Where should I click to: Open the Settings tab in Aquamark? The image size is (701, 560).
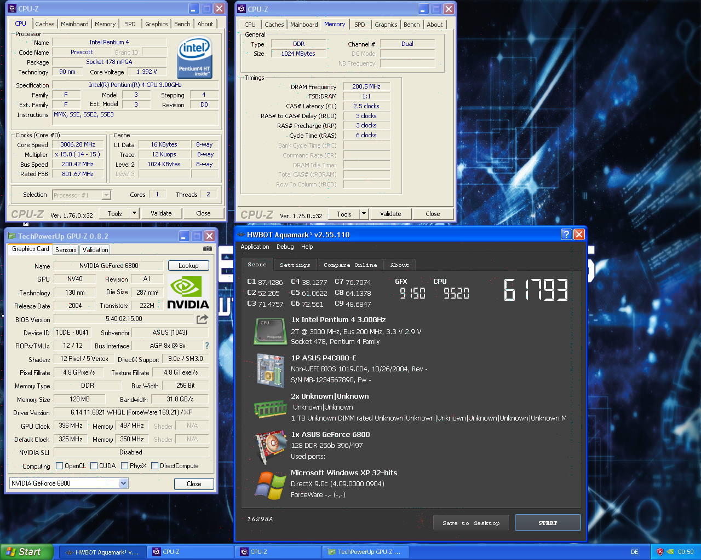pyautogui.click(x=295, y=265)
